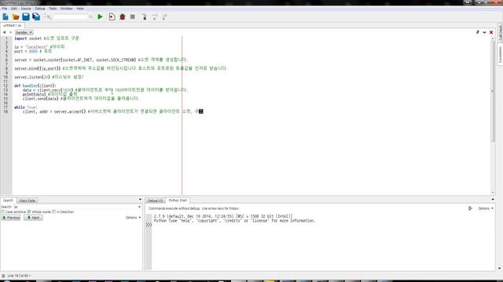The width and height of the screenshot is (503, 282).
Task: Click the icon left of shell Options
Action: click(470, 208)
